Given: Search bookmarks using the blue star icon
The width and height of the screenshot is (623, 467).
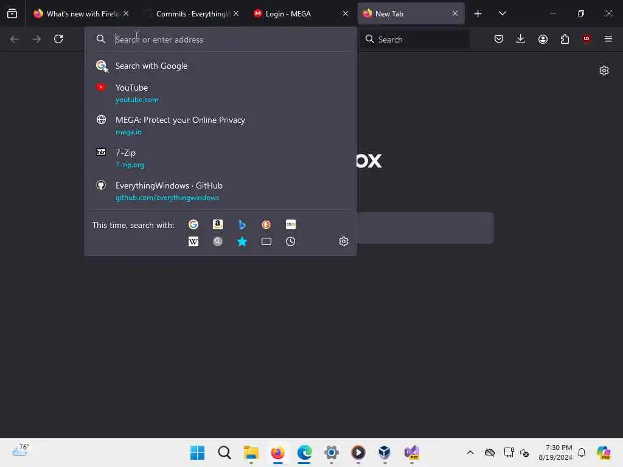Looking at the screenshot, I should [x=242, y=241].
